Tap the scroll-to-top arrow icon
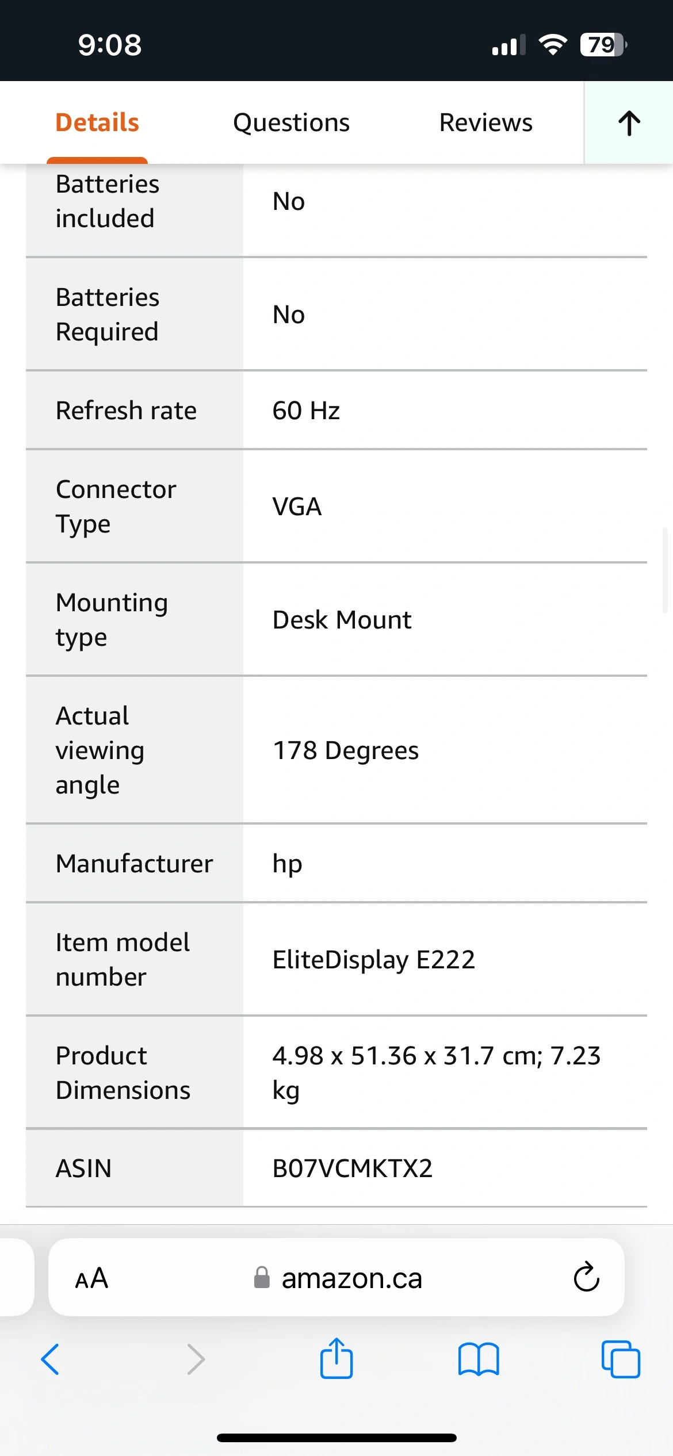 coord(629,123)
